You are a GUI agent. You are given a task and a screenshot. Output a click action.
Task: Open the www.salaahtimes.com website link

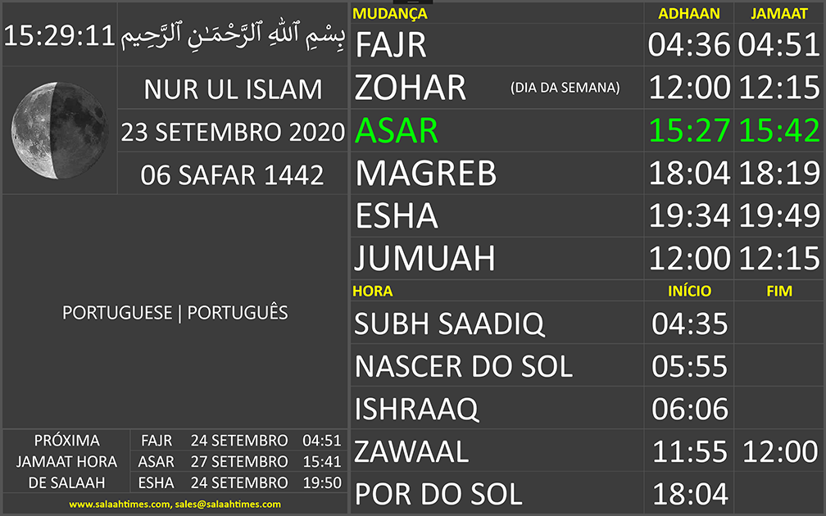120,505
